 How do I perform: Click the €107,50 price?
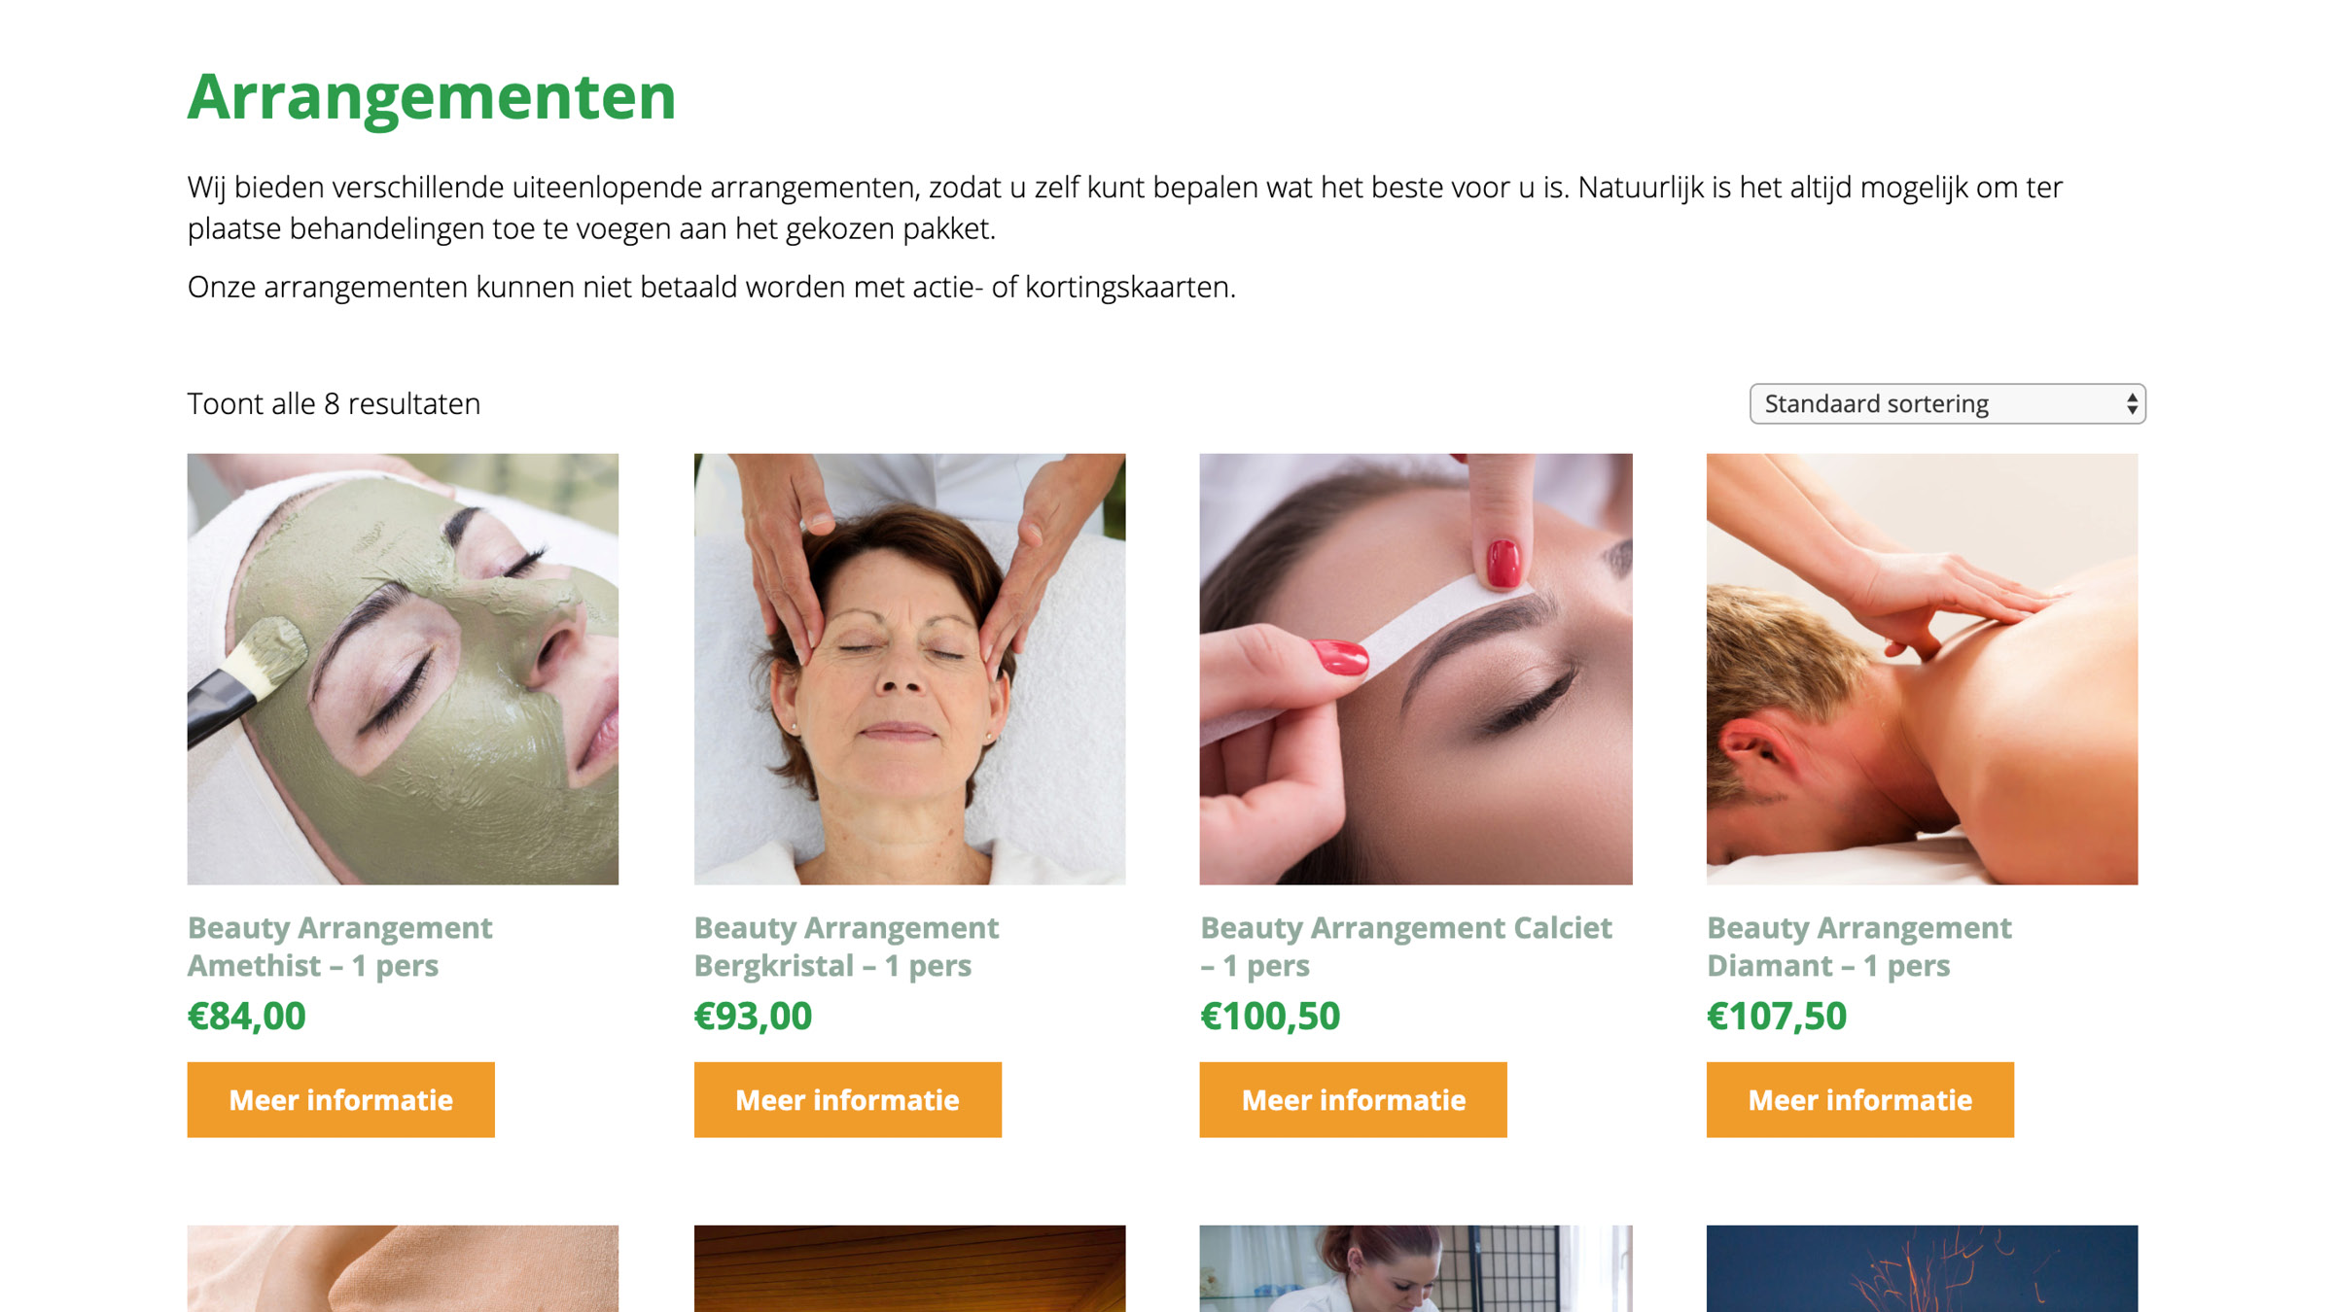click(x=1777, y=1016)
